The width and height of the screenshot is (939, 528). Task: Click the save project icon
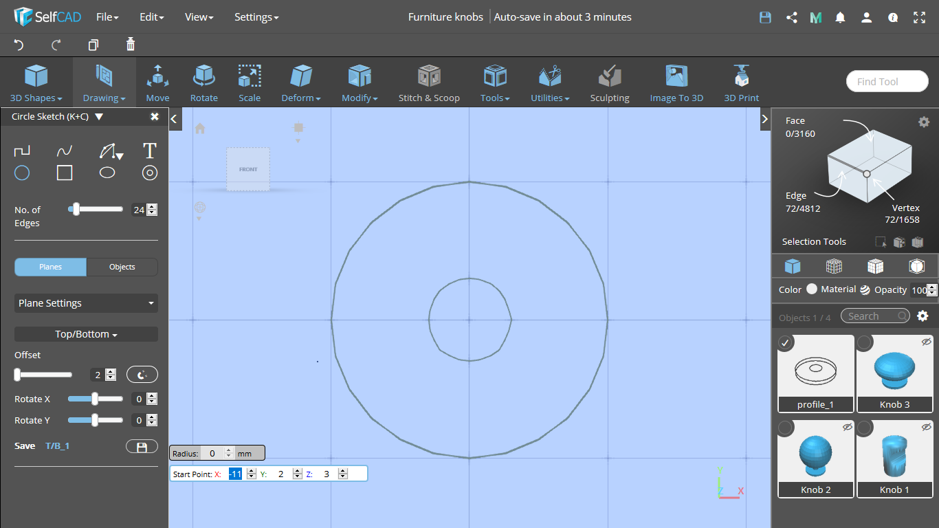pyautogui.click(x=765, y=17)
